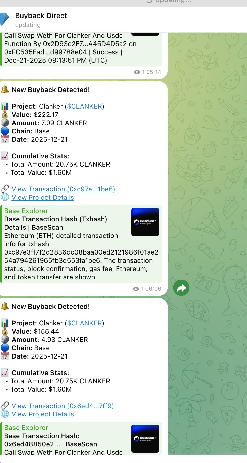Open BaseScan thumbnail for 0x6ed48850e2 preview

[145, 438]
